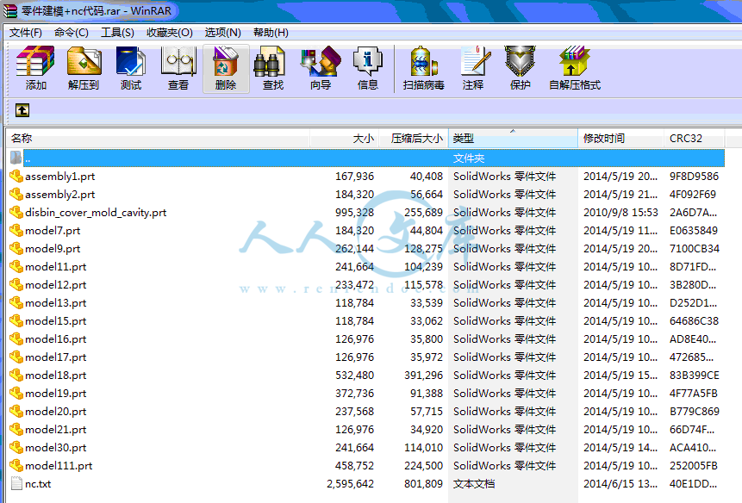Click the 391,296 packed size value
The height and width of the screenshot is (503, 742).
click(x=423, y=376)
